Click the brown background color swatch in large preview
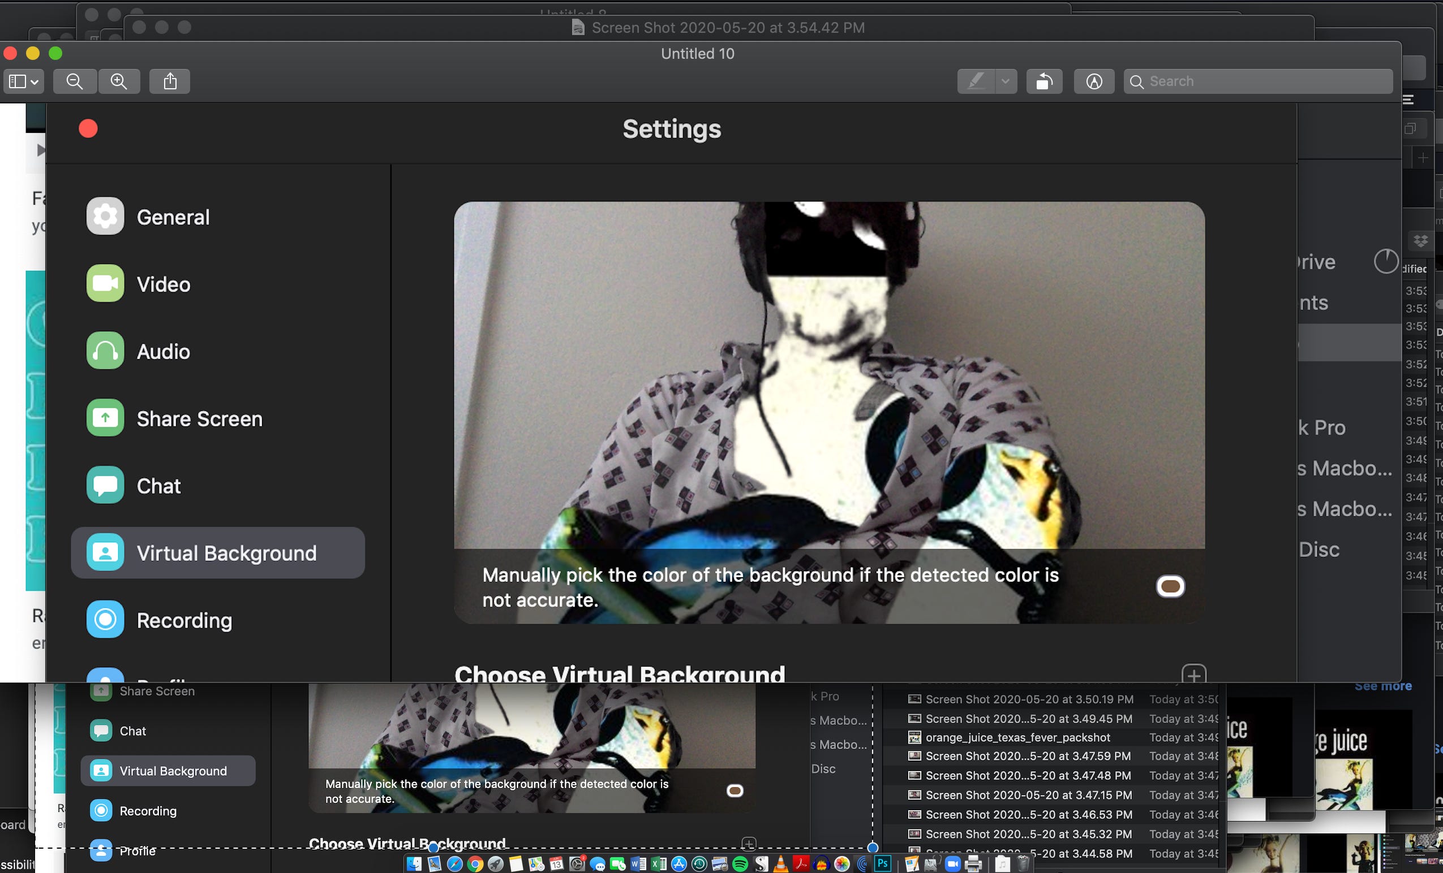The width and height of the screenshot is (1443, 873). pyautogui.click(x=1170, y=586)
